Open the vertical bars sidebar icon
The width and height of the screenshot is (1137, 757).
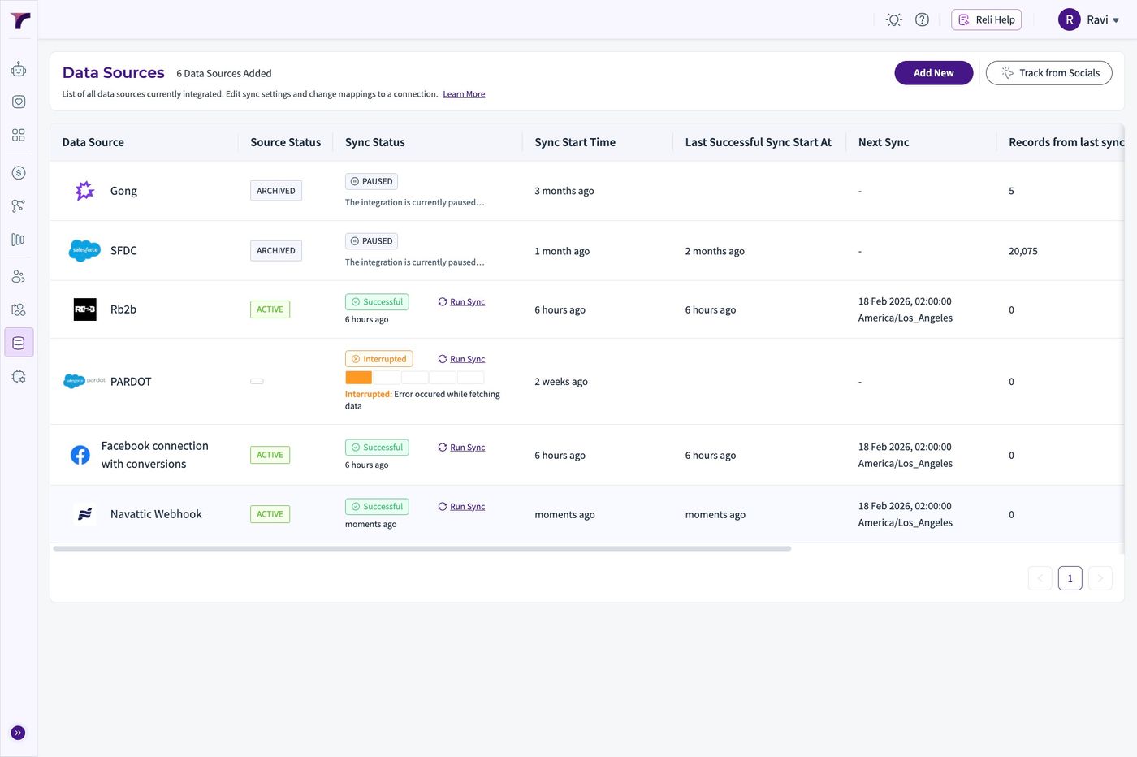[x=19, y=240]
